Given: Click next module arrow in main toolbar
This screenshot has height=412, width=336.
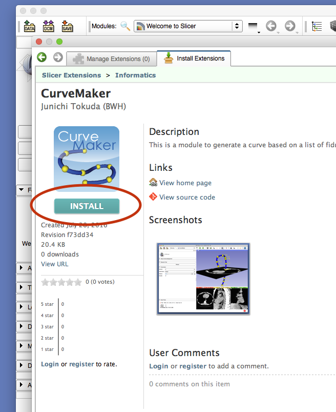Looking at the screenshot, I should 290,26.
